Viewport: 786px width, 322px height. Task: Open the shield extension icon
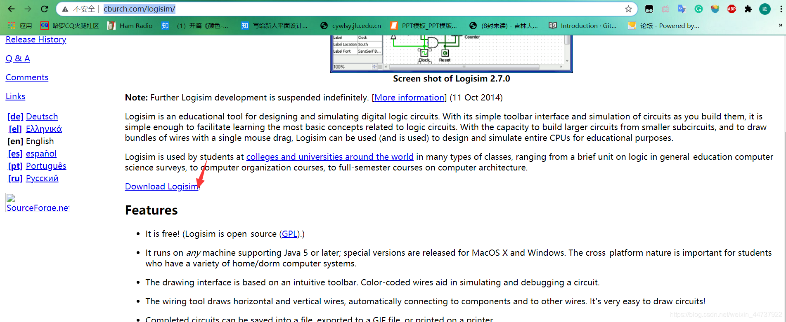coord(715,9)
